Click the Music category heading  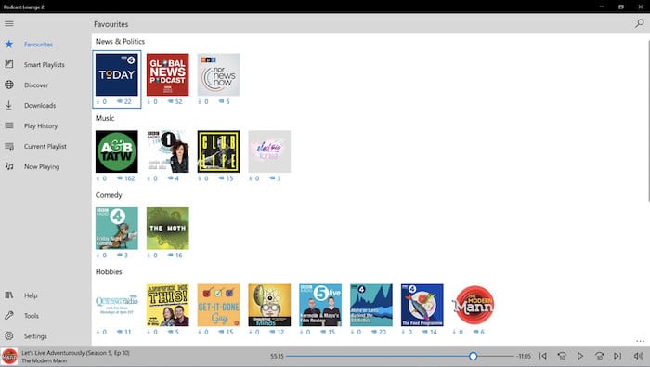[105, 118]
